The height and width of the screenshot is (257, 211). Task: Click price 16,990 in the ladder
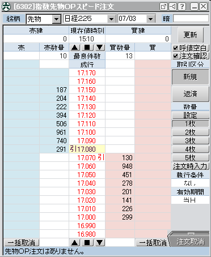tap(87, 226)
